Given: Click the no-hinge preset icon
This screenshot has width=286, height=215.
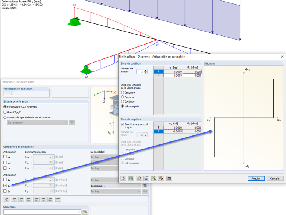Looking at the screenshot, I should click(x=58, y=199).
